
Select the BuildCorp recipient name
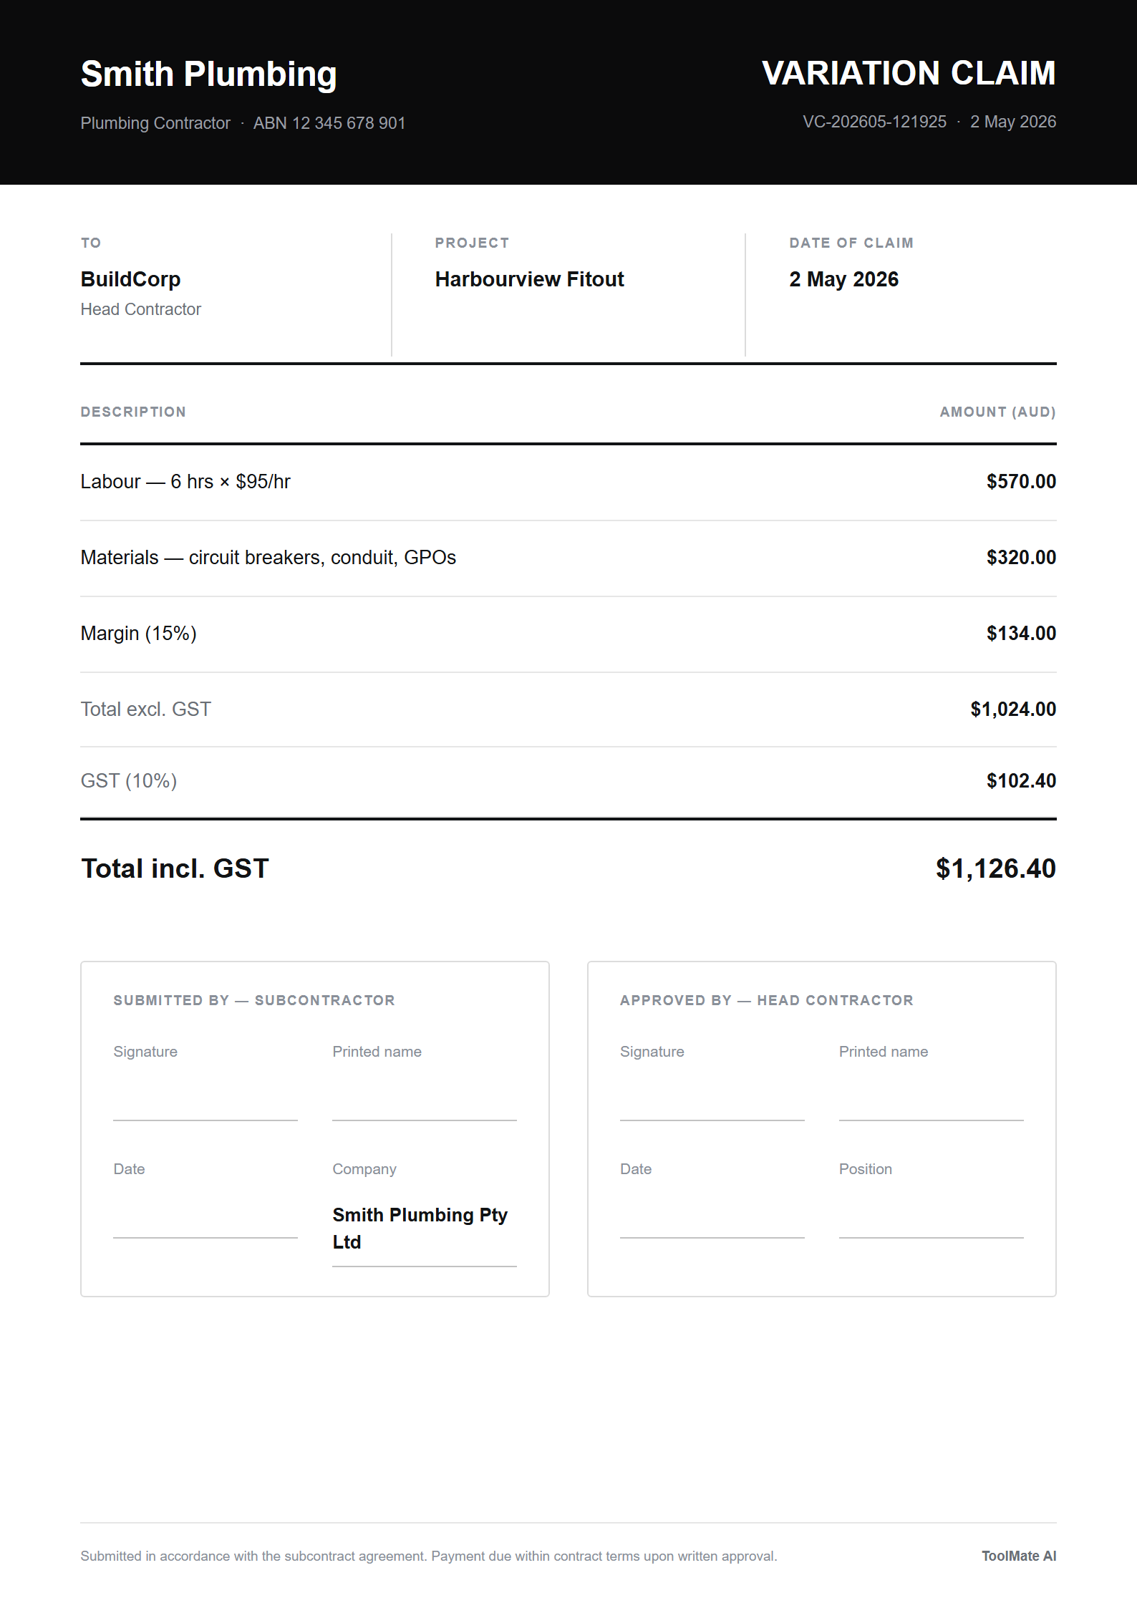click(130, 279)
